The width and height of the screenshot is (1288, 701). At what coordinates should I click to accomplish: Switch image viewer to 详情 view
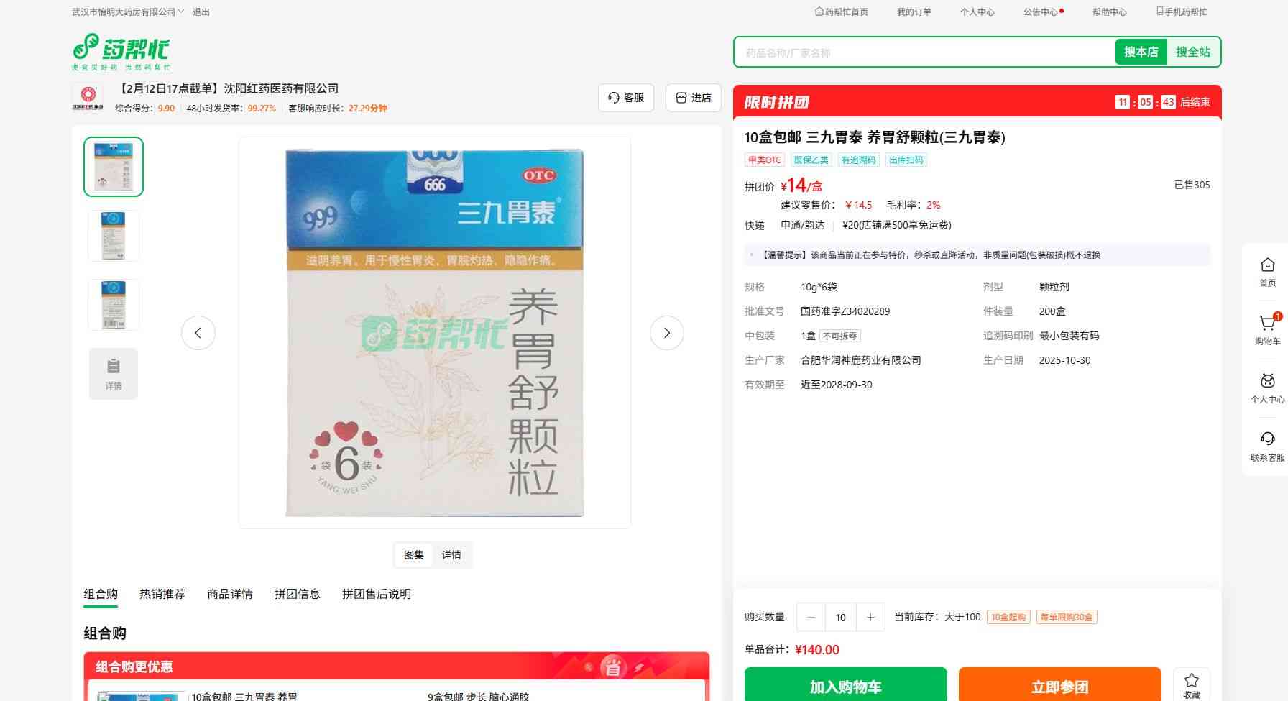point(451,555)
